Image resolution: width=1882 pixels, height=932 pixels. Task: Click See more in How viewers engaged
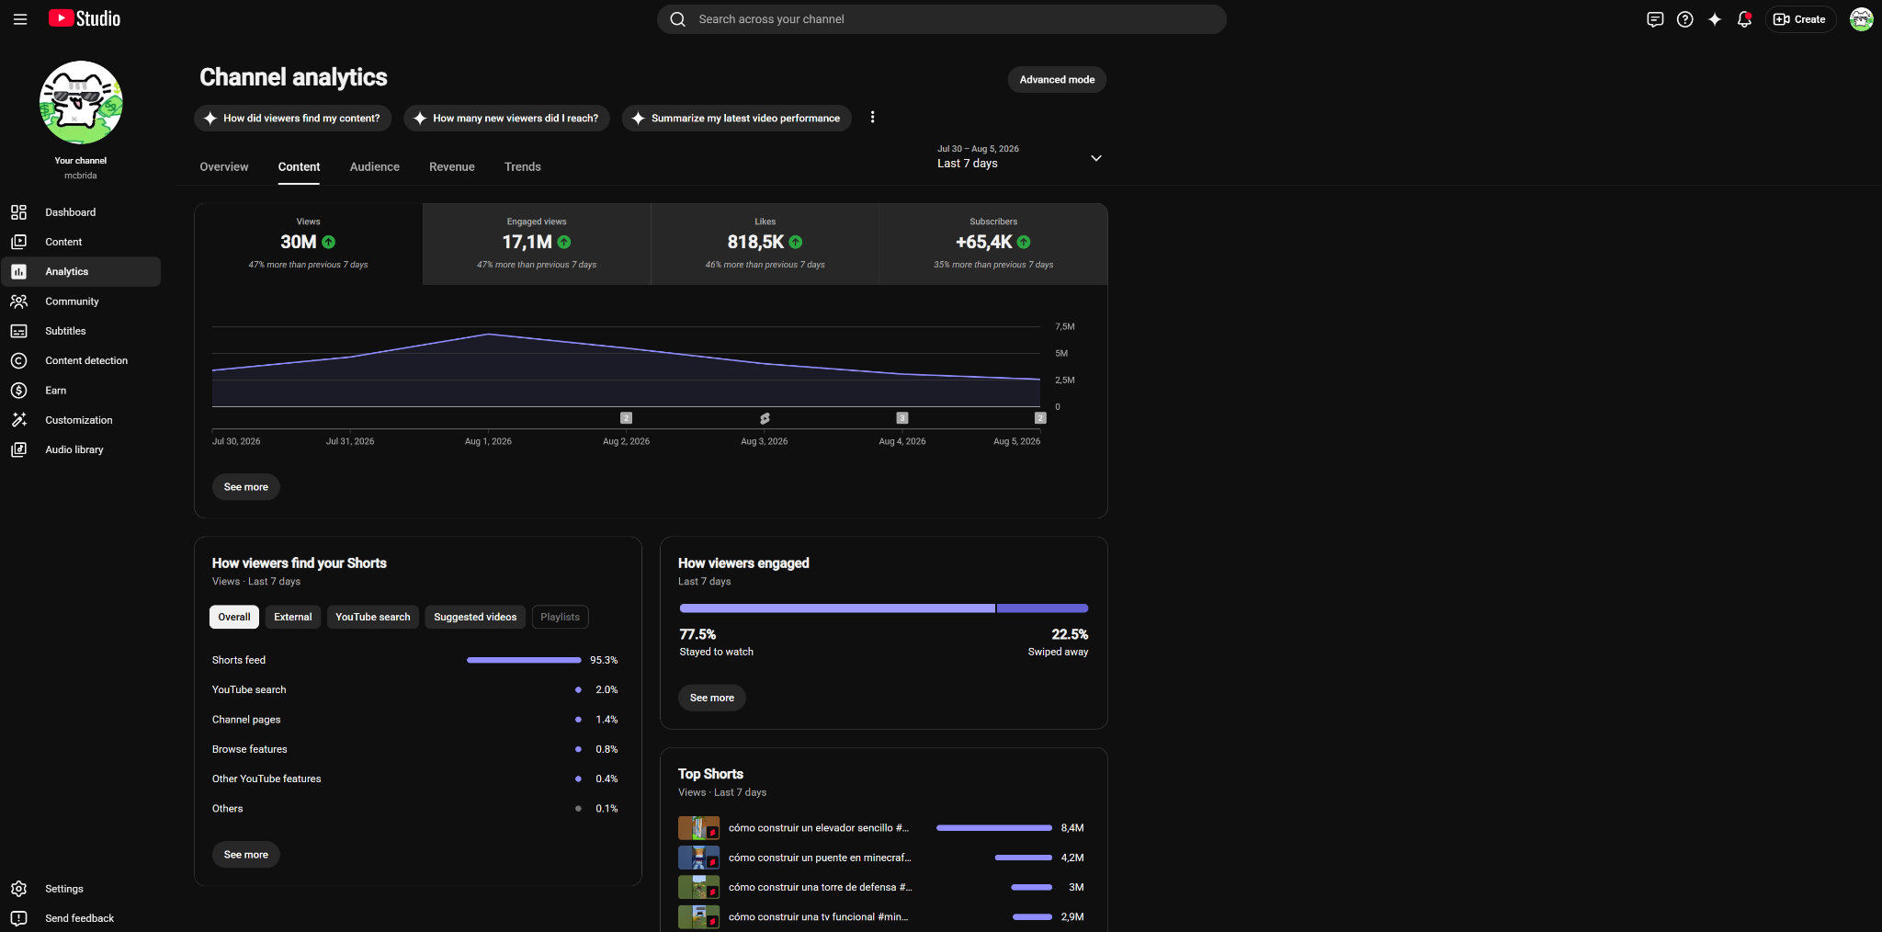coord(712,698)
